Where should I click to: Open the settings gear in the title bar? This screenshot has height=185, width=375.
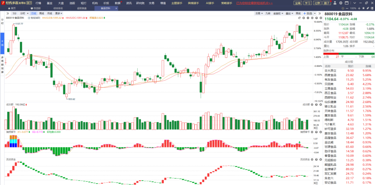pyautogui.click(x=341, y=3)
